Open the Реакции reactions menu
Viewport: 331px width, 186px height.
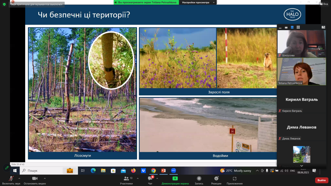(x=216, y=179)
